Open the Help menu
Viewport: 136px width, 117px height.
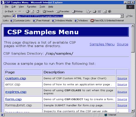click(x=51, y=7)
